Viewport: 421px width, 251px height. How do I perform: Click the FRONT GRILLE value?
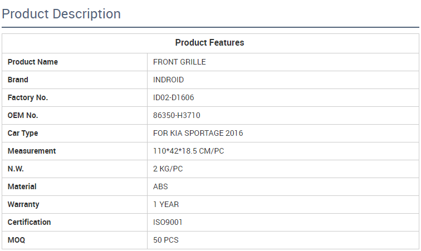[x=179, y=62]
